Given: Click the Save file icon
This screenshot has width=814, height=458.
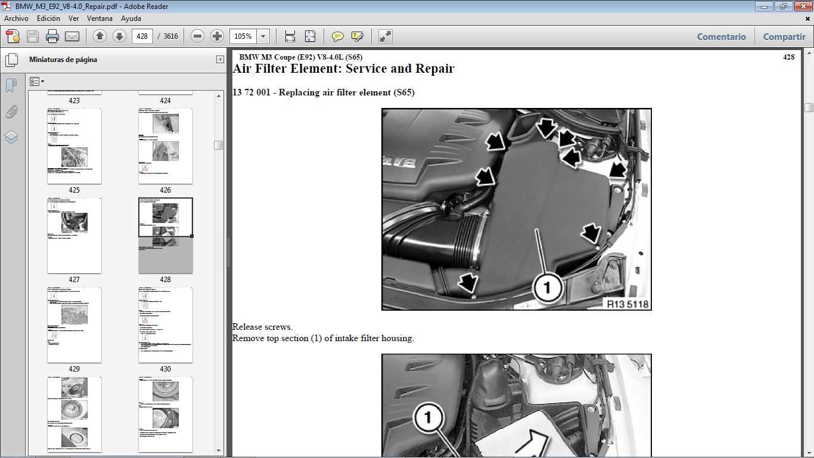Looking at the screenshot, I should point(33,36).
